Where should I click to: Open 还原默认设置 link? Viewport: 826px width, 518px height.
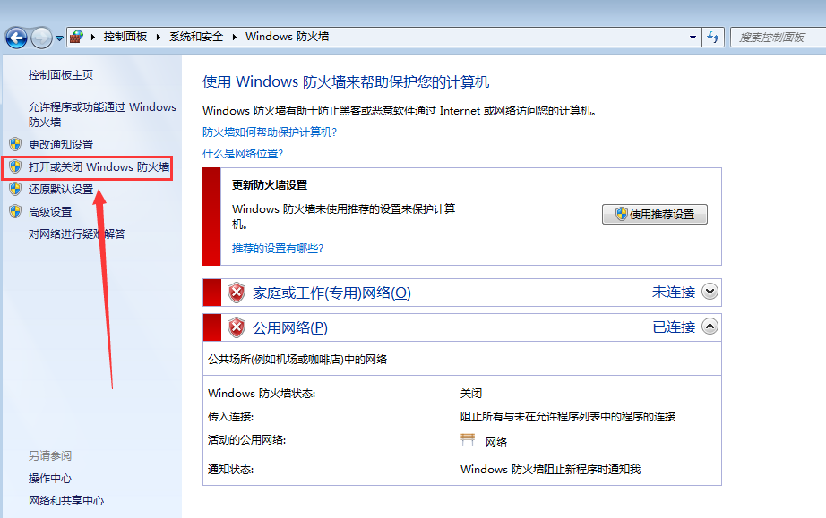click(61, 189)
